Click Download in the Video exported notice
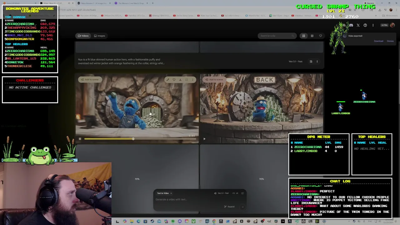Screen dimensions: 400x225 point(378,41)
